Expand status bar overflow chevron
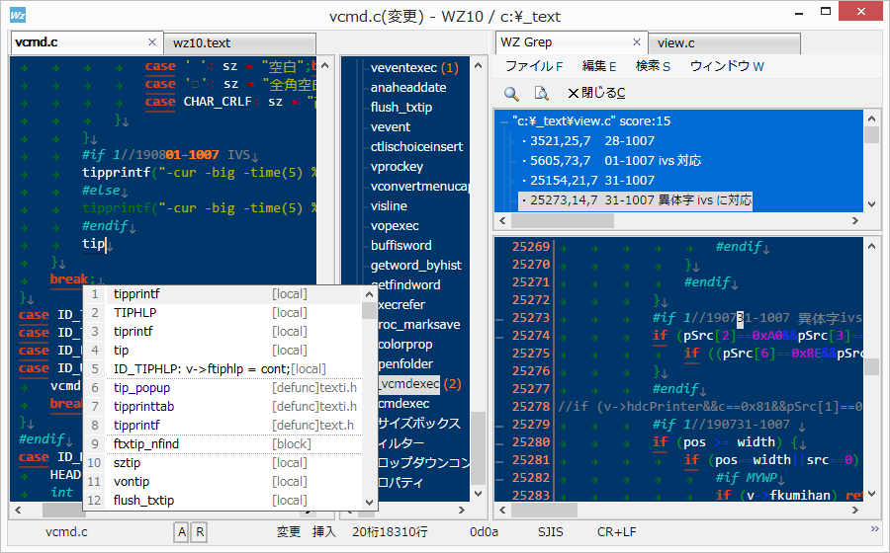The image size is (890, 553). coord(875,528)
